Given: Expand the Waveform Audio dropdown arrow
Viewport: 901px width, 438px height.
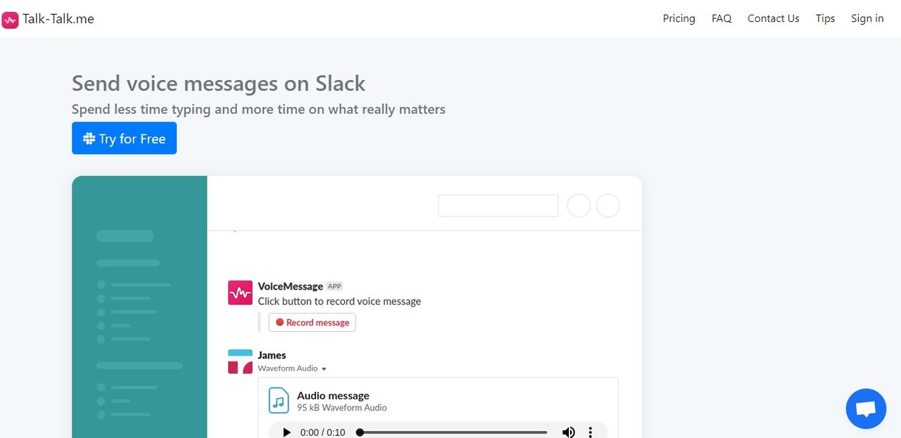Looking at the screenshot, I should 324,368.
